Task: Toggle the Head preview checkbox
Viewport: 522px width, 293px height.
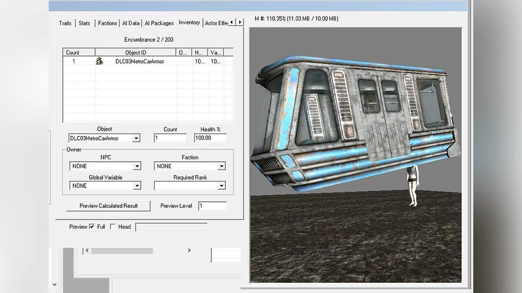Action: tap(113, 227)
